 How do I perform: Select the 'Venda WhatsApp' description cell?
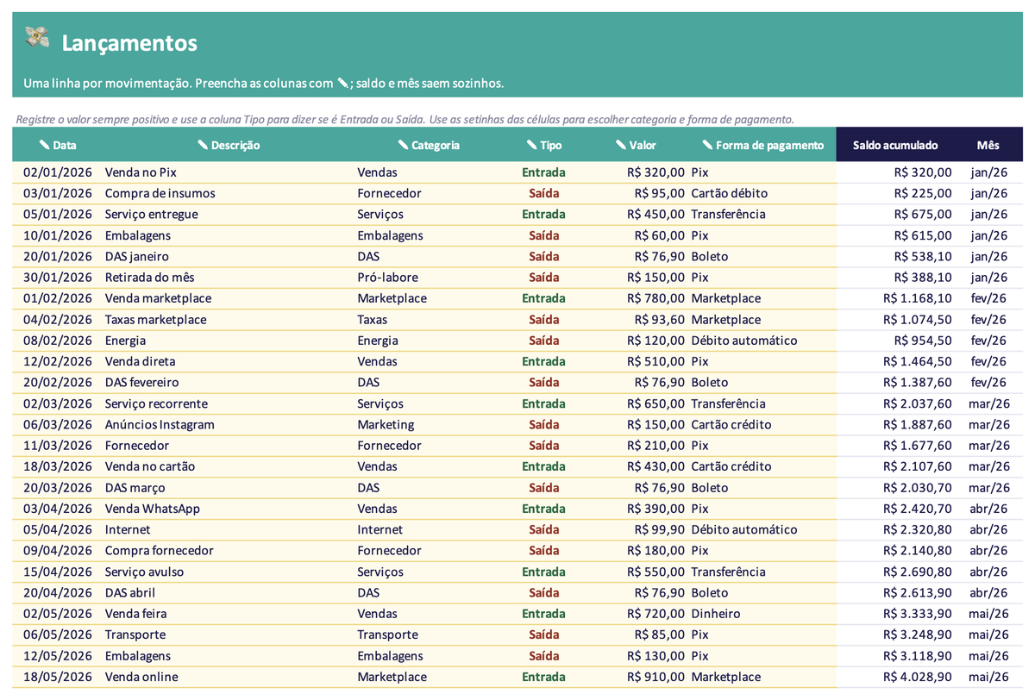pyautogui.click(x=229, y=509)
